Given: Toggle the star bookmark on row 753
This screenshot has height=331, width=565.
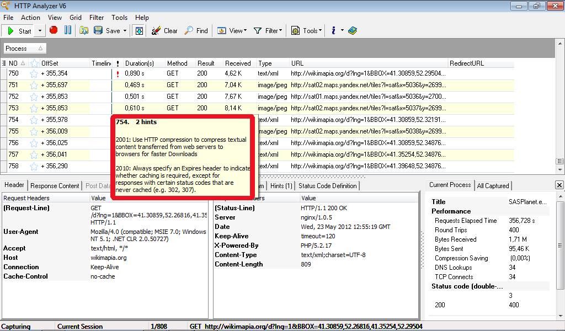Looking at the screenshot, I should [x=34, y=108].
